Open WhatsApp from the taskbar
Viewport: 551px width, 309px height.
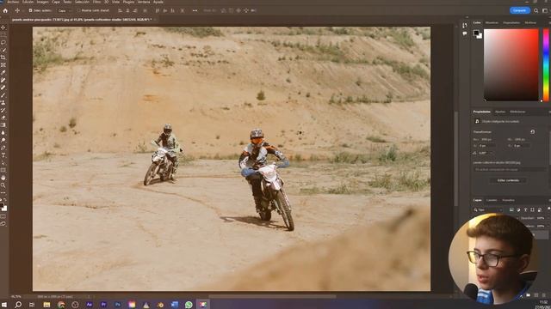point(189,305)
